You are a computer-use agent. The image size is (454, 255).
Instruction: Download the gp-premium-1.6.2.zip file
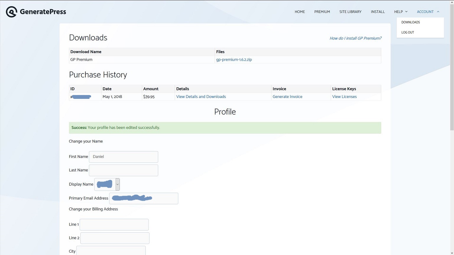[234, 60]
